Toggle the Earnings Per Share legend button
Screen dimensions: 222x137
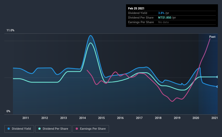coord(91,129)
